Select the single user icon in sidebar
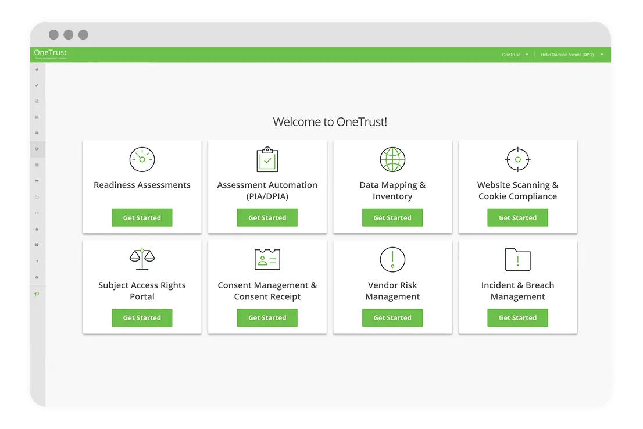 tap(37, 229)
